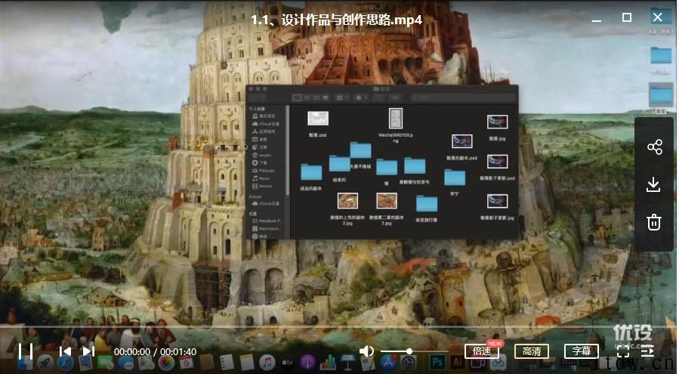Click the video title 1.1、设计作品与创作思路.mp4

(x=336, y=20)
